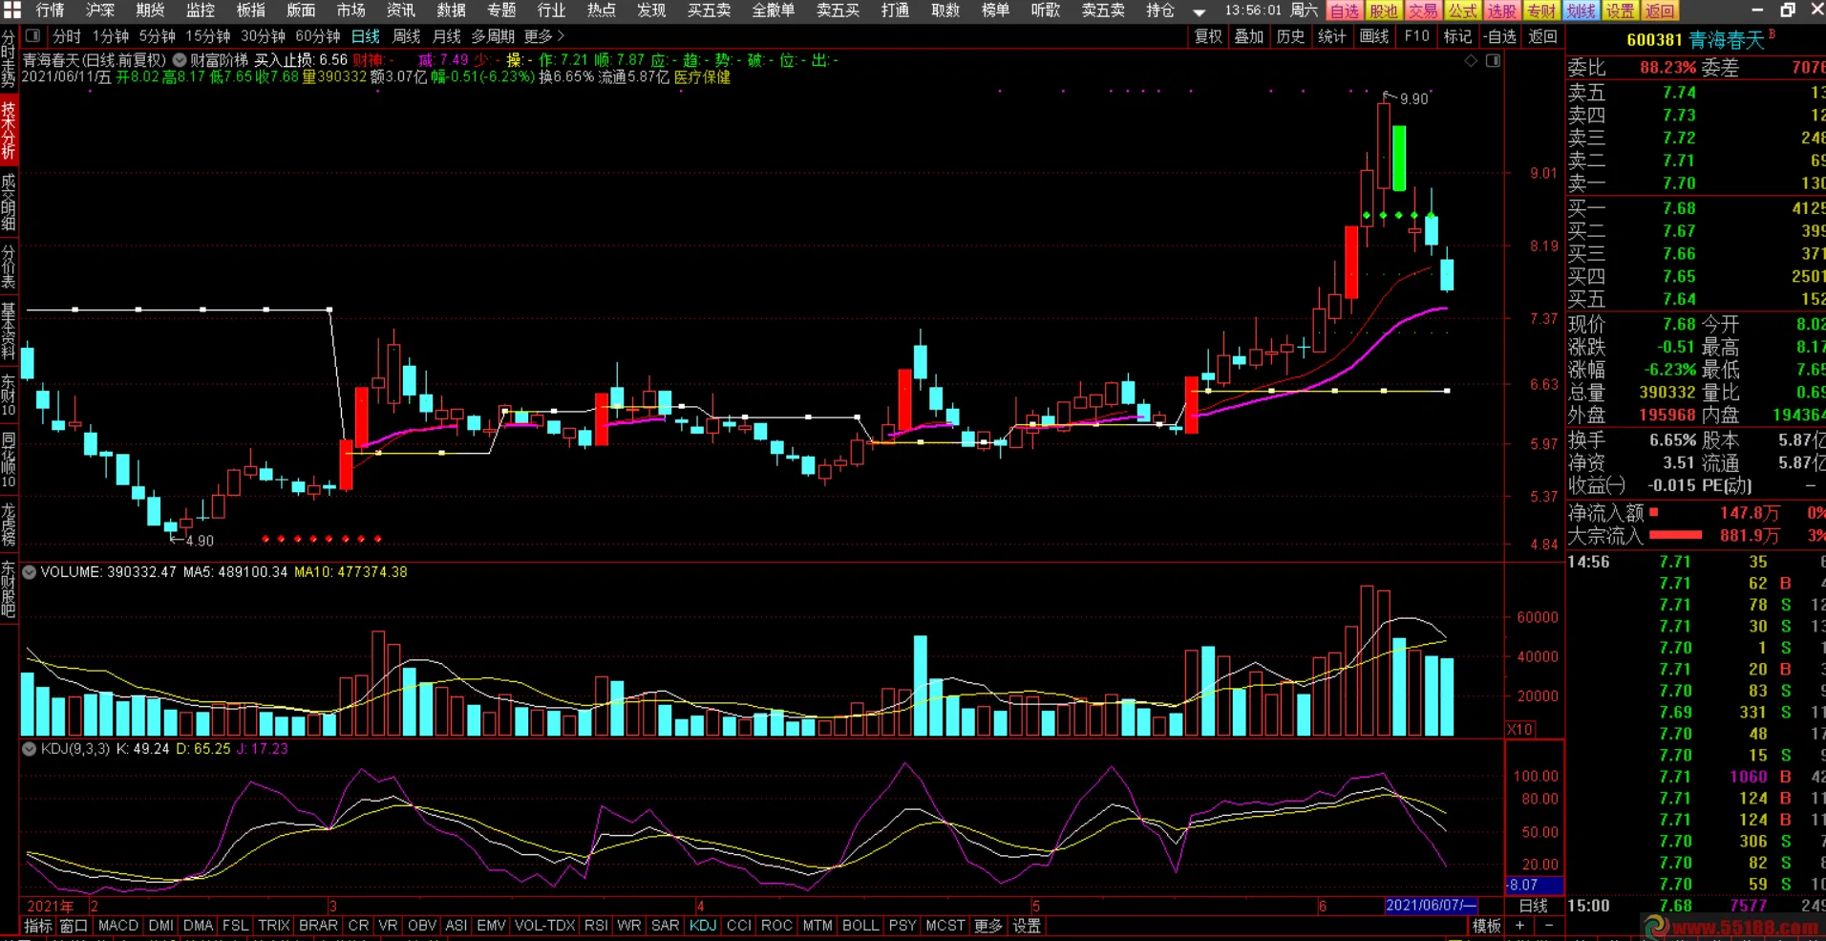Image resolution: width=1826 pixels, height=941 pixels.
Task: Open 多周期 multi-period view
Action: click(x=493, y=36)
